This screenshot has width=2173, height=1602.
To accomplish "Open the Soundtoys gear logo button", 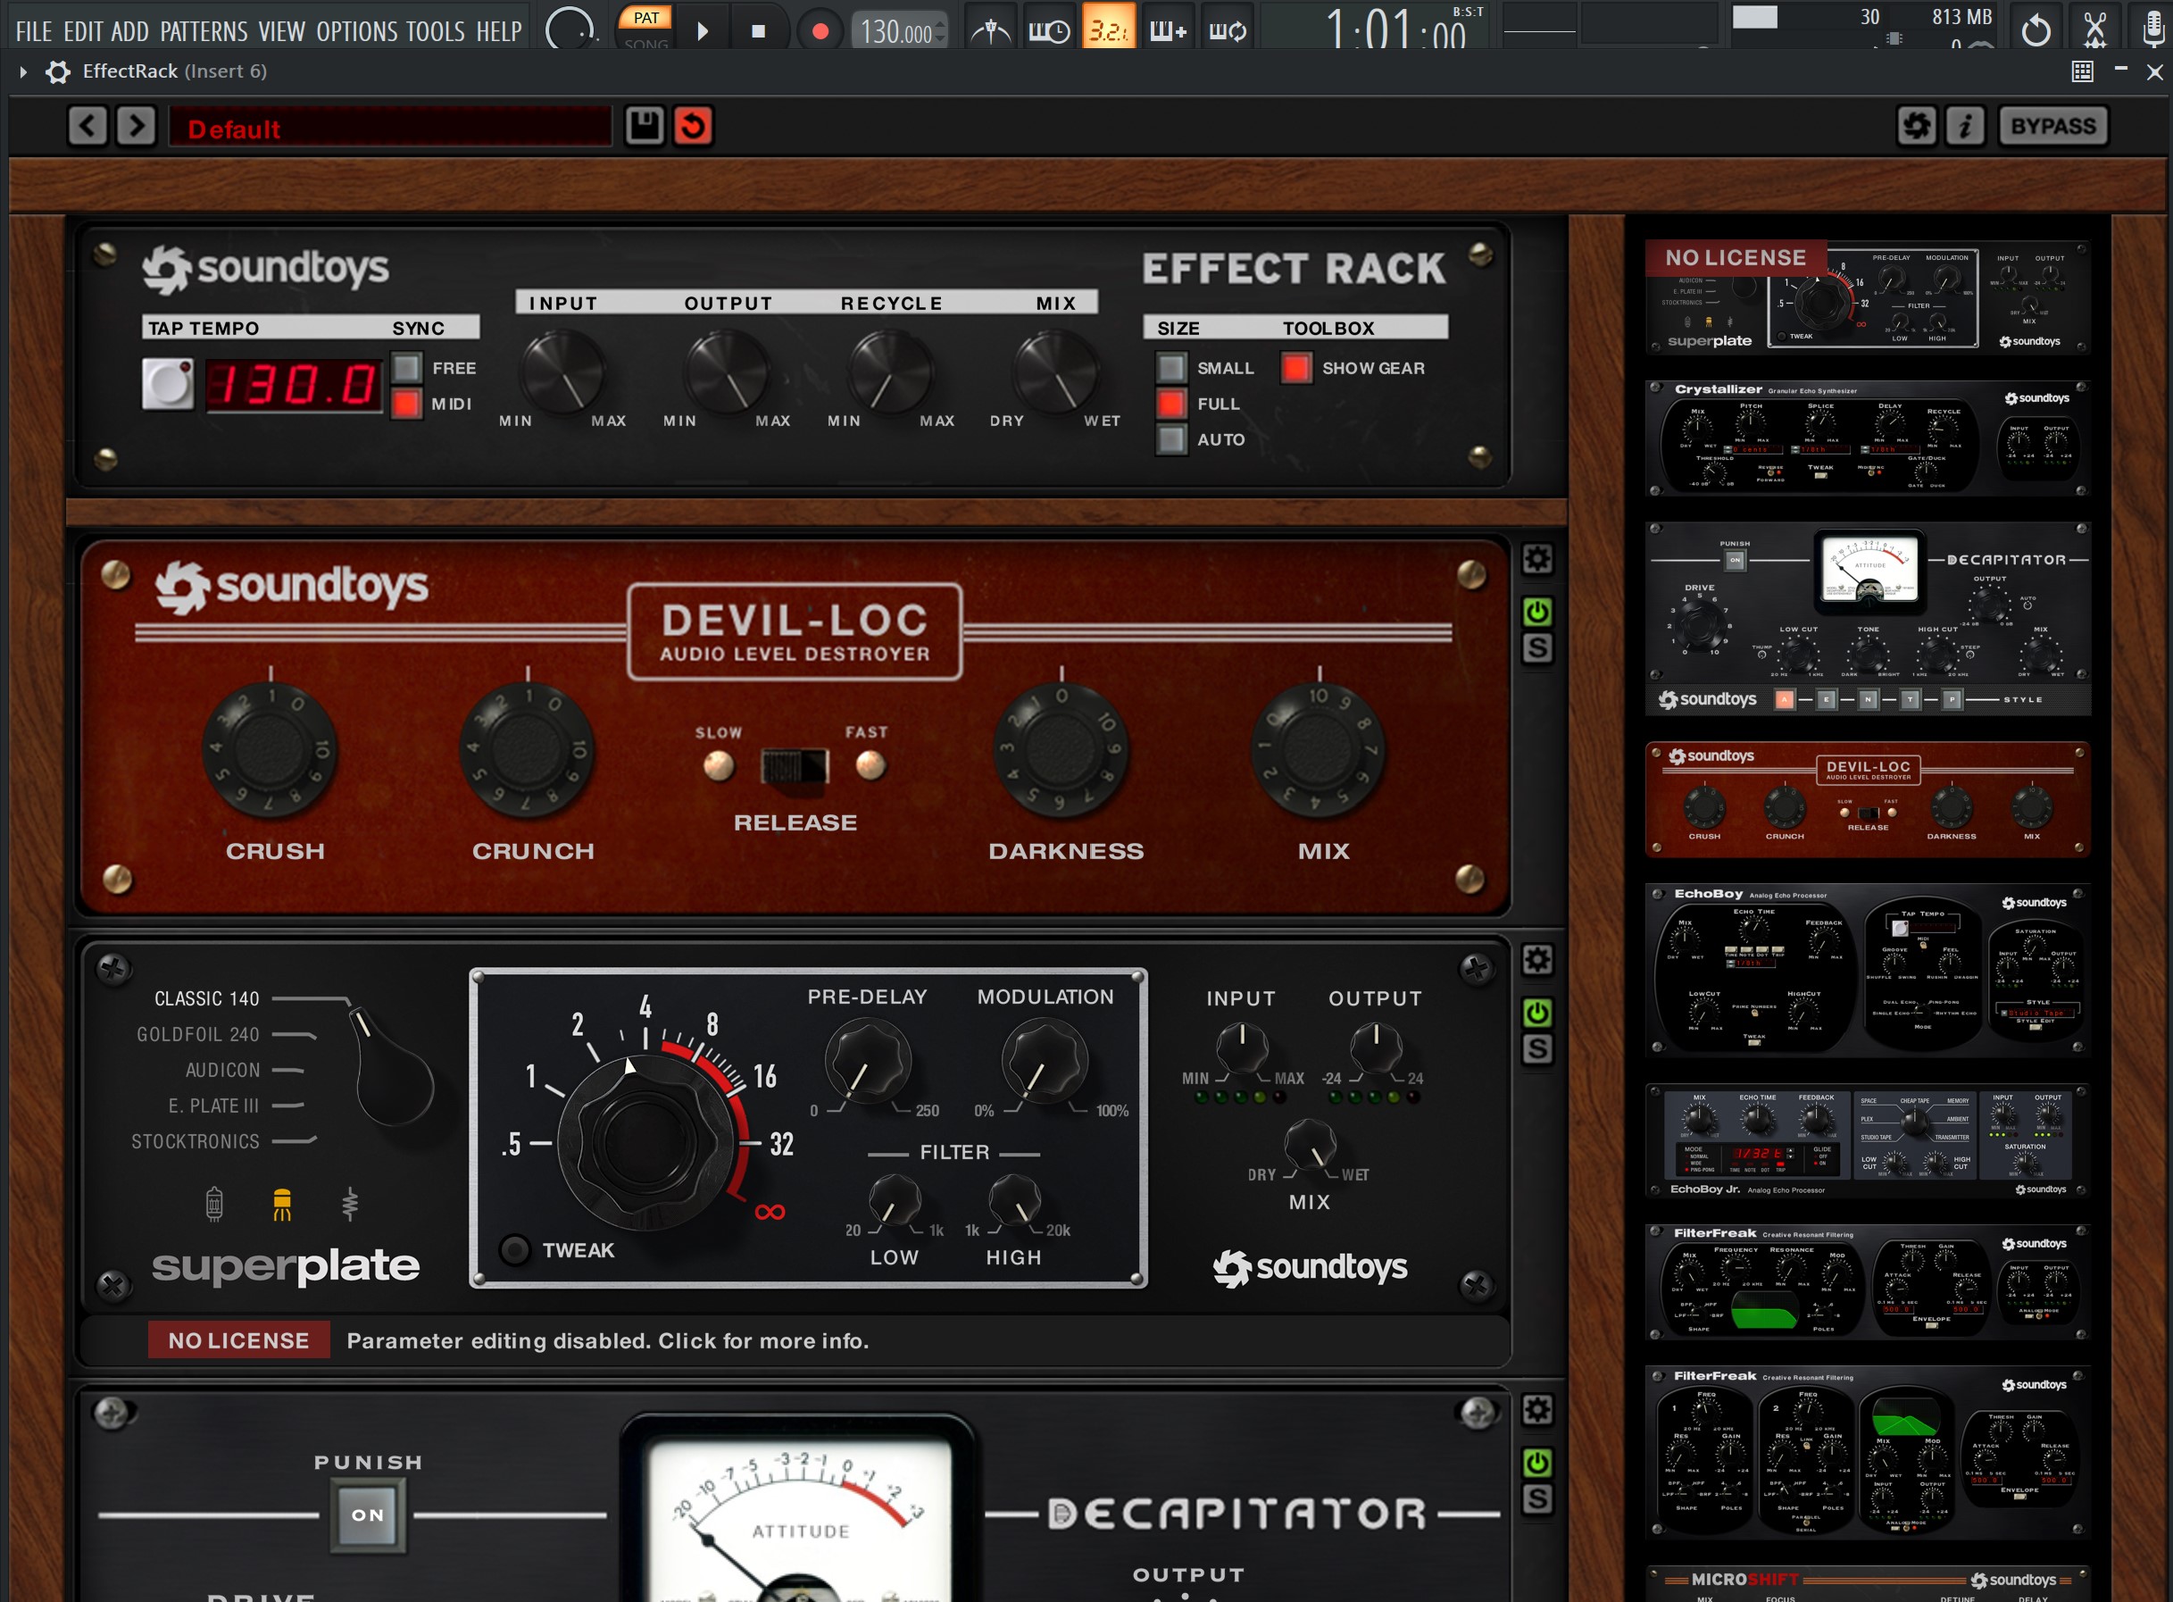I will pyautogui.click(x=1916, y=126).
